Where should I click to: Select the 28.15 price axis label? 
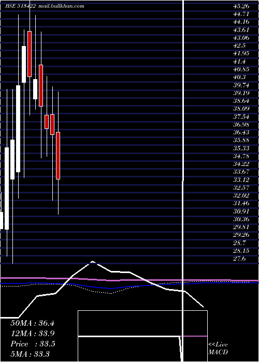[x=241, y=251]
